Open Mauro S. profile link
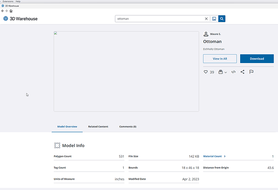The width and height of the screenshot is (278, 190). 216,34
